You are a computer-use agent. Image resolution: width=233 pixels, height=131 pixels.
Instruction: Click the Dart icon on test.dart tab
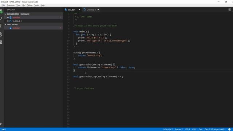(66, 10)
